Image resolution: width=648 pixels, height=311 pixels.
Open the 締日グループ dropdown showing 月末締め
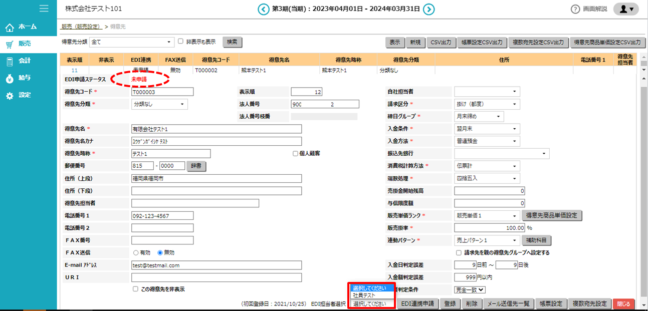coord(479,116)
